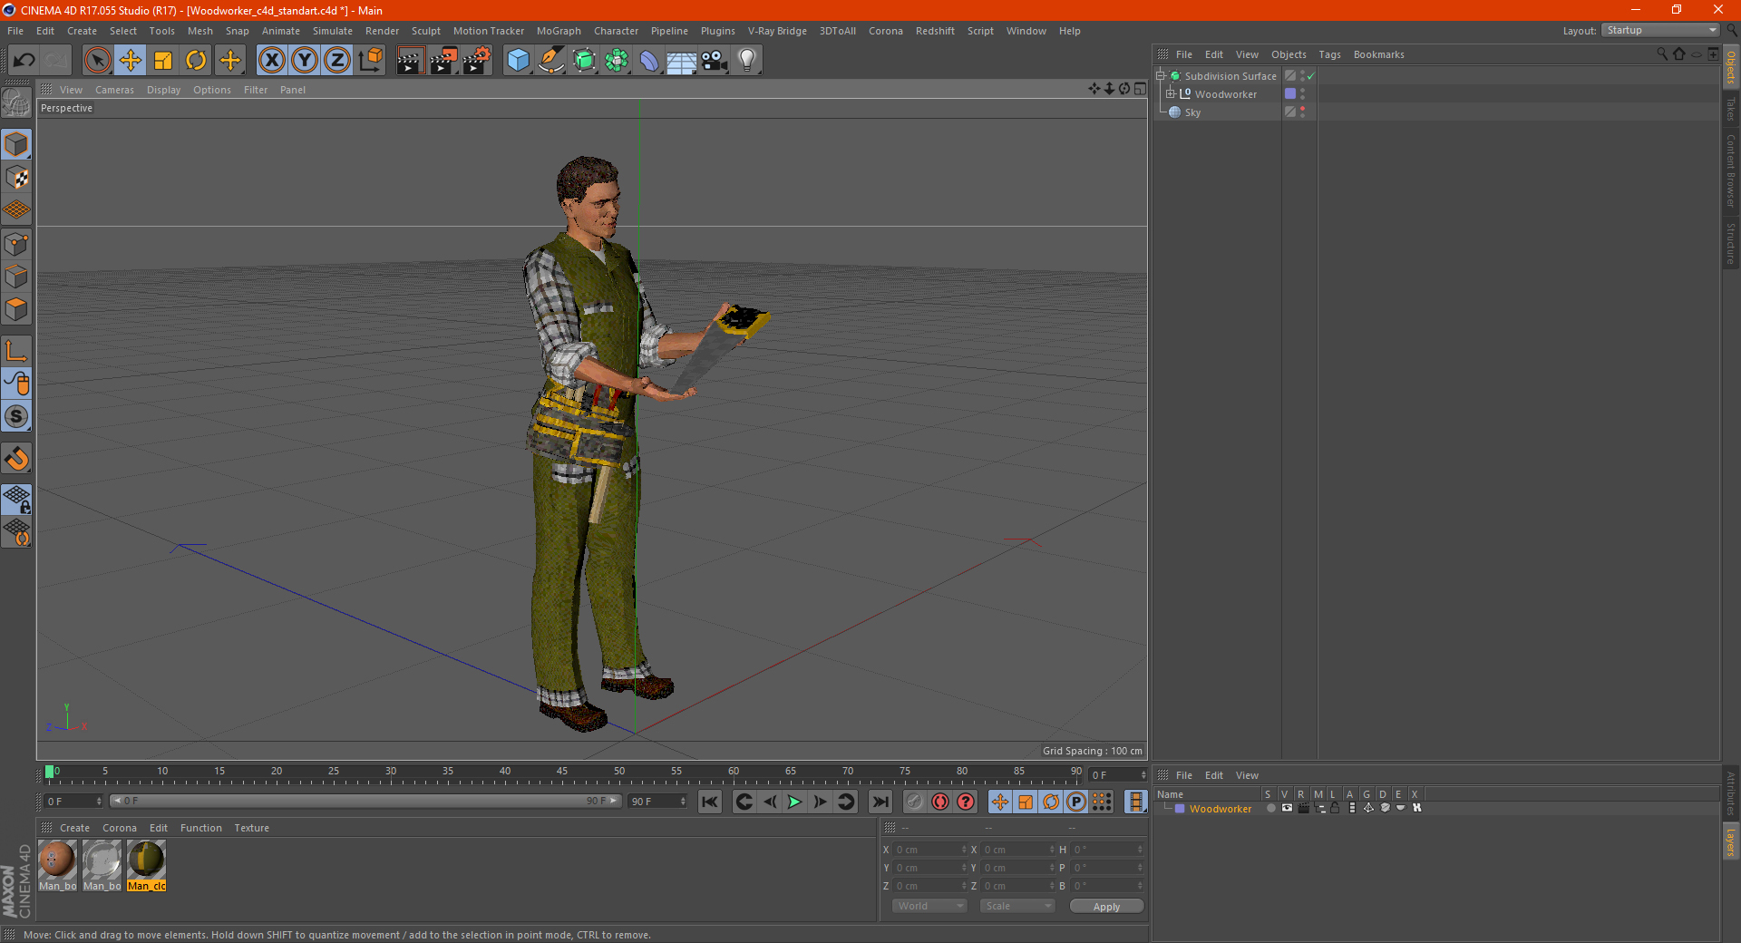Image resolution: width=1741 pixels, height=943 pixels.
Task: Play the animation forward
Action: point(794,802)
